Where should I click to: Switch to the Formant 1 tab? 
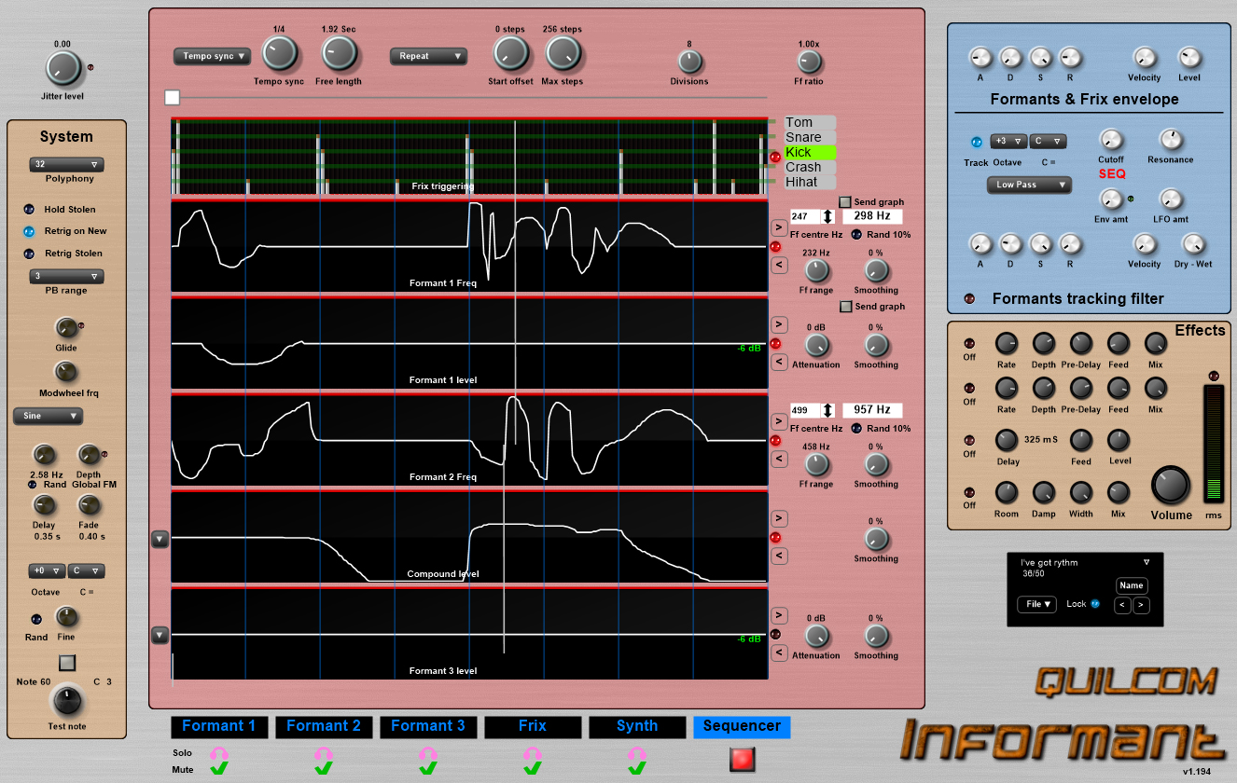[219, 726]
